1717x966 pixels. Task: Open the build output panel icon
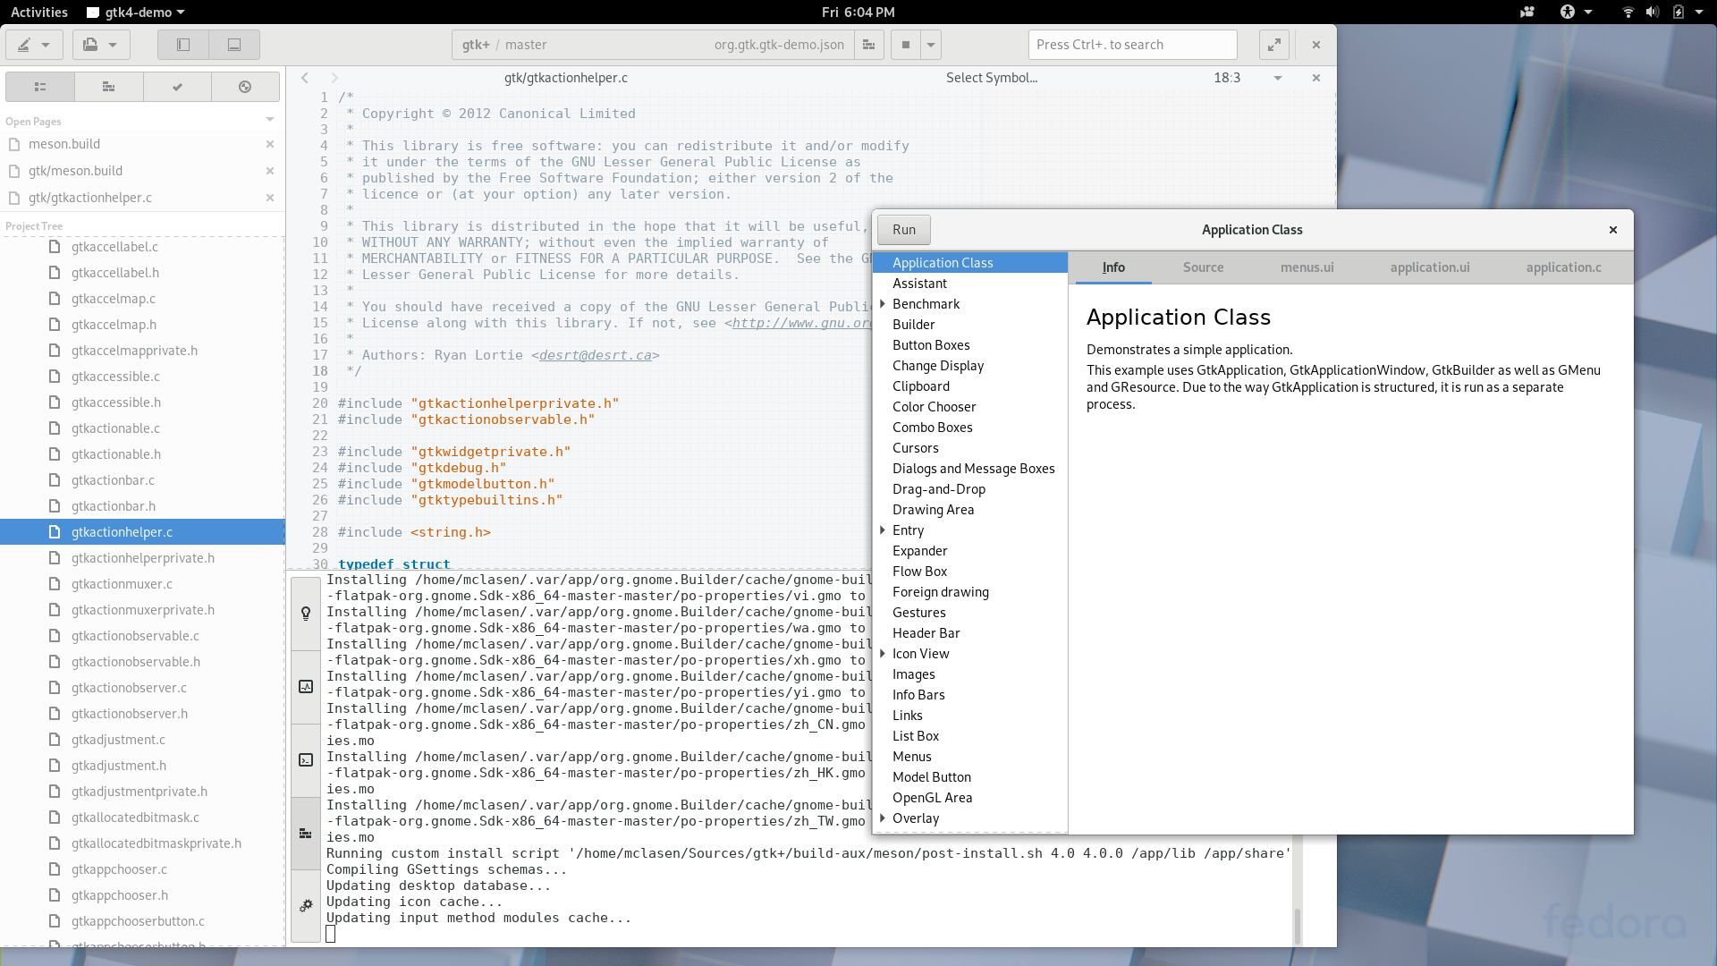(306, 834)
